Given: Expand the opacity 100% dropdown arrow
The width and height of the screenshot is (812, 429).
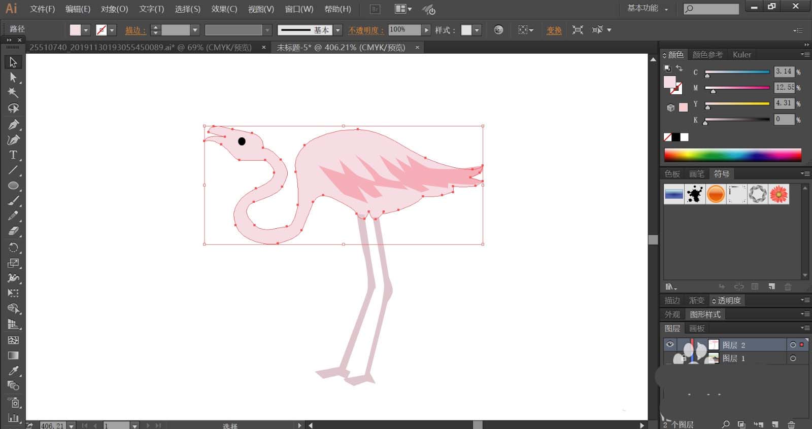Looking at the screenshot, I should tap(426, 30).
